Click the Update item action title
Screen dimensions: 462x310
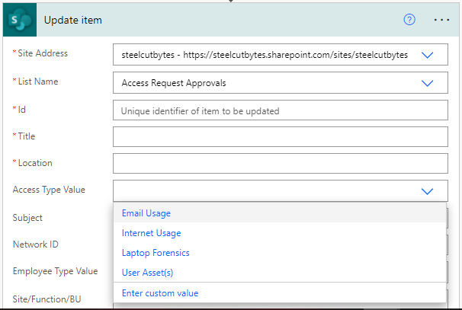(73, 20)
